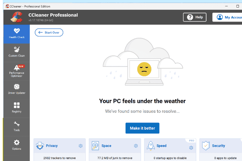Select the Privacy card title

coord(52,146)
